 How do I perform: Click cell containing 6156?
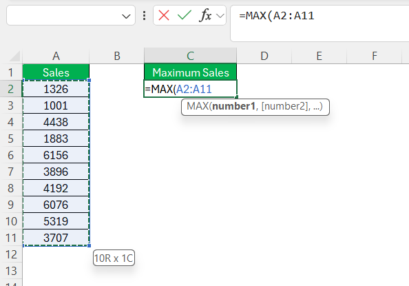pos(56,155)
